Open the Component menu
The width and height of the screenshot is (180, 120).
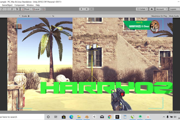pos(19,5)
